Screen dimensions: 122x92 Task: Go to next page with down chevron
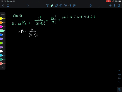point(119,82)
